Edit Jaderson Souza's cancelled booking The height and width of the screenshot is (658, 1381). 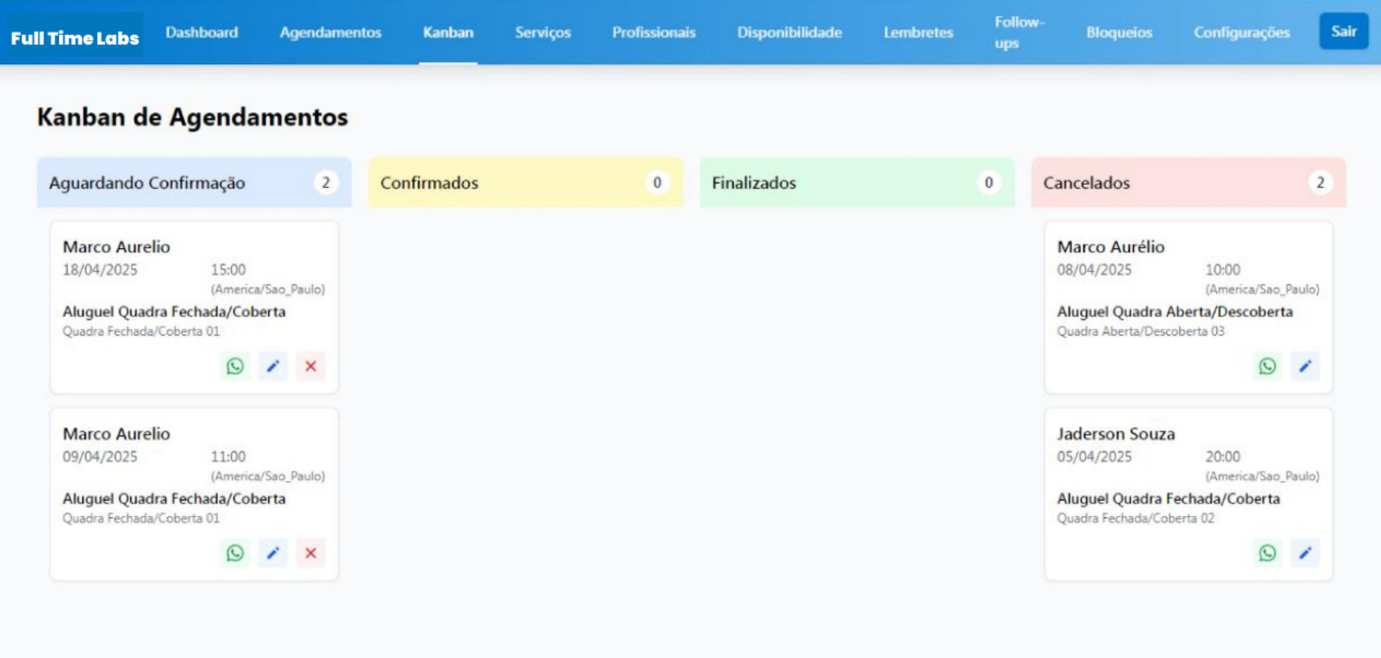[x=1305, y=553]
